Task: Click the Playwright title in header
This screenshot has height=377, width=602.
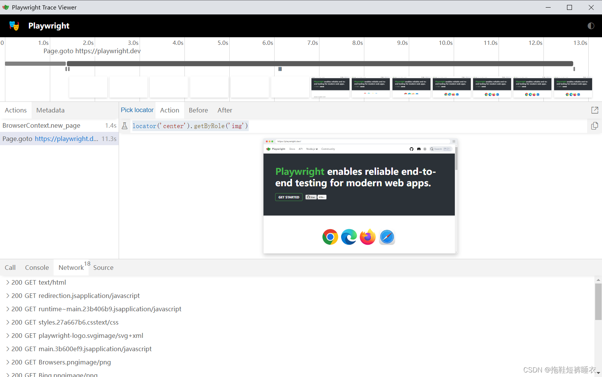Action: click(49, 26)
